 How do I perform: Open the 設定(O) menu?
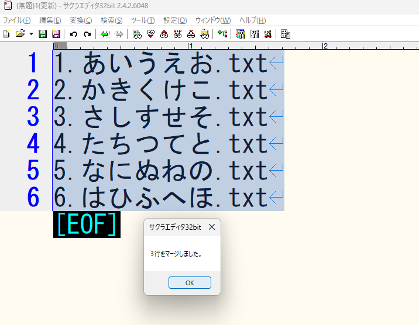[175, 20]
